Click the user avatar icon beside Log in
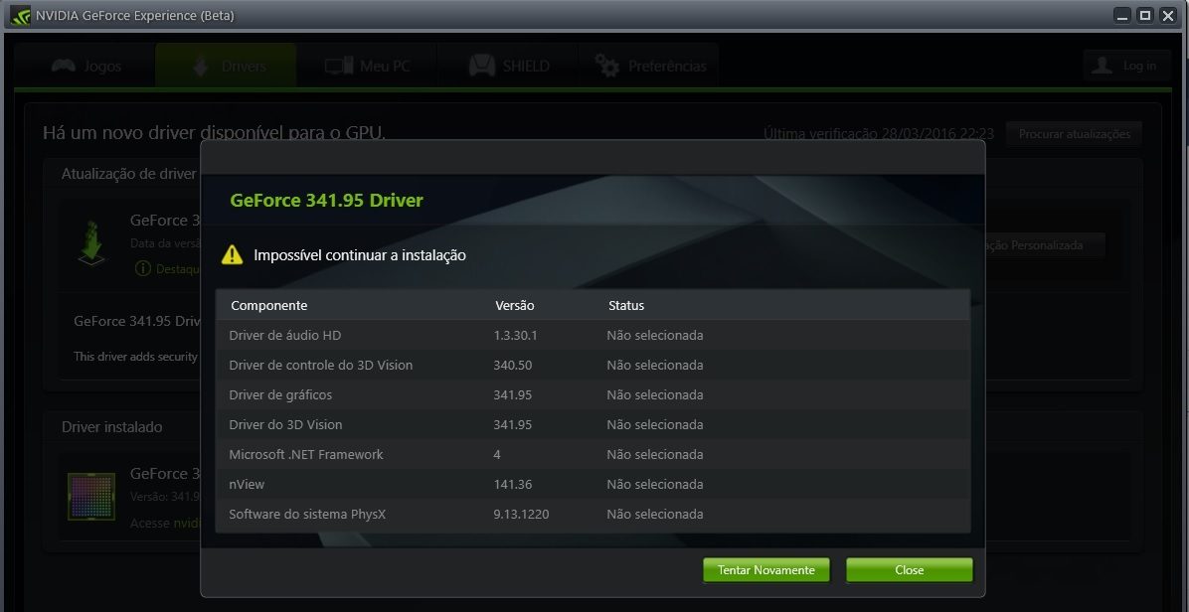Screen dimensions: 1189x612 pos(1102,66)
